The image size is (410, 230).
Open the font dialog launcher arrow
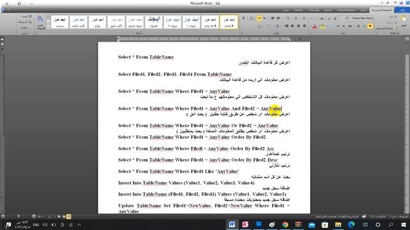[x=310, y=33]
